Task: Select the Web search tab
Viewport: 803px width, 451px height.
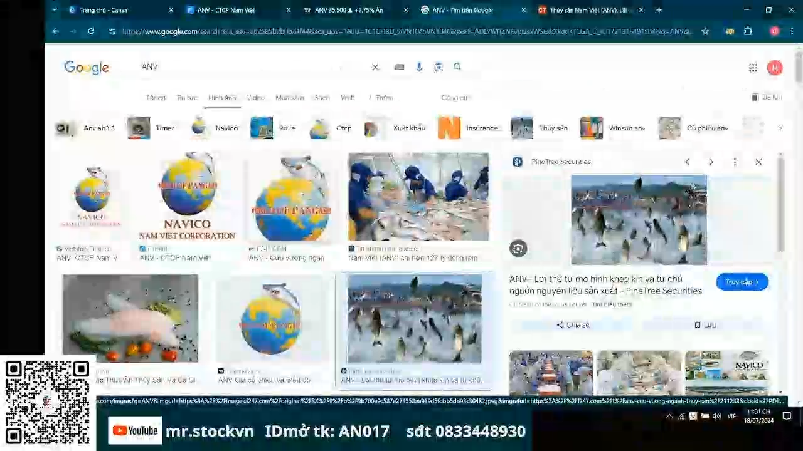Action: 347,98
